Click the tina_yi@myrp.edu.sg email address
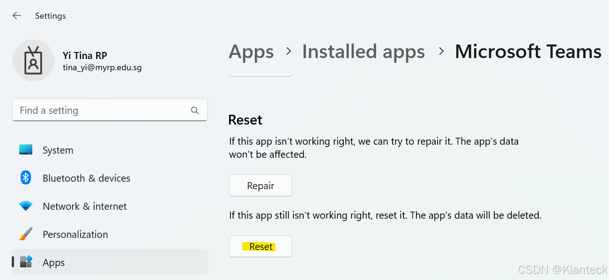The width and height of the screenshot is (609, 280). click(x=102, y=67)
